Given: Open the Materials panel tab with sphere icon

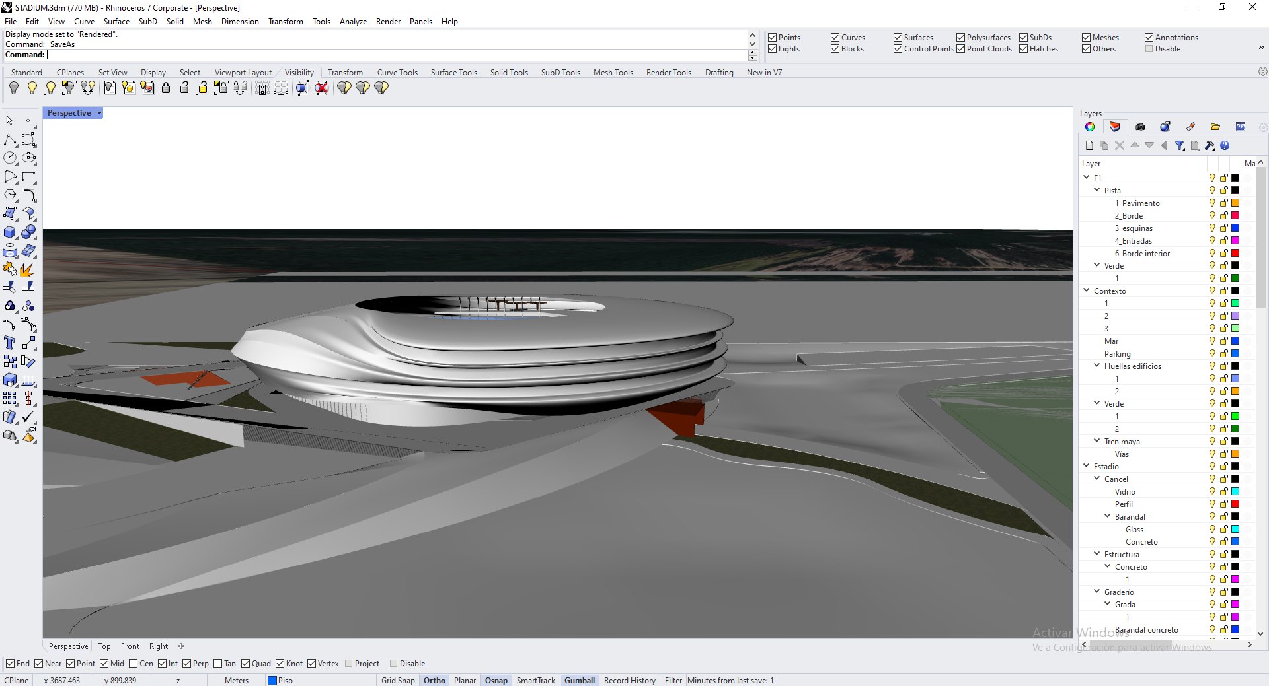Looking at the screenshot, I should pyautogui.click(x=1165, y=127).
